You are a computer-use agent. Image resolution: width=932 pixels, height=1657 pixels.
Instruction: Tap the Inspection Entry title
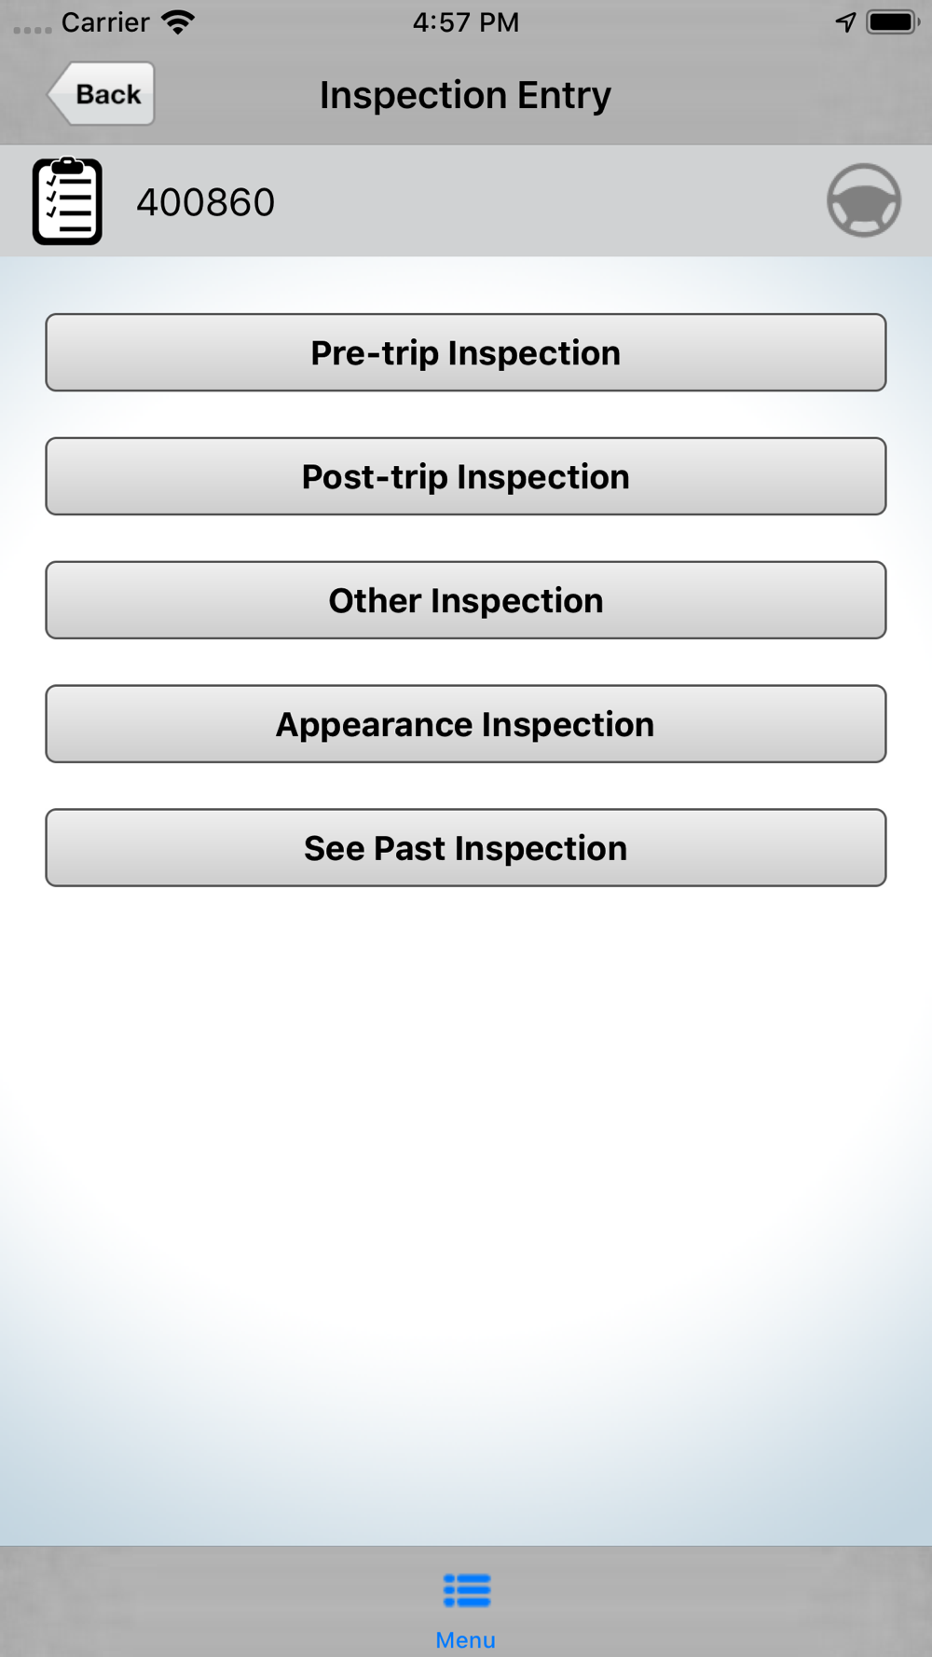[x=466, y=95]
